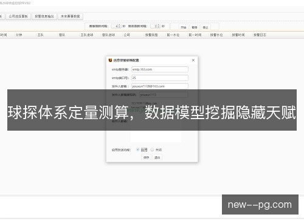The height and width of the screenshot is (220, 304).
Task: Click the first refresh interval spinner arrows
Action: [119, 26]
